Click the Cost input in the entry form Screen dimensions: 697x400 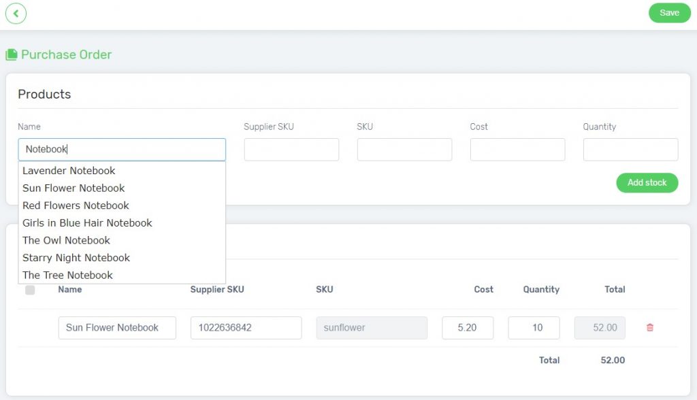517,149
